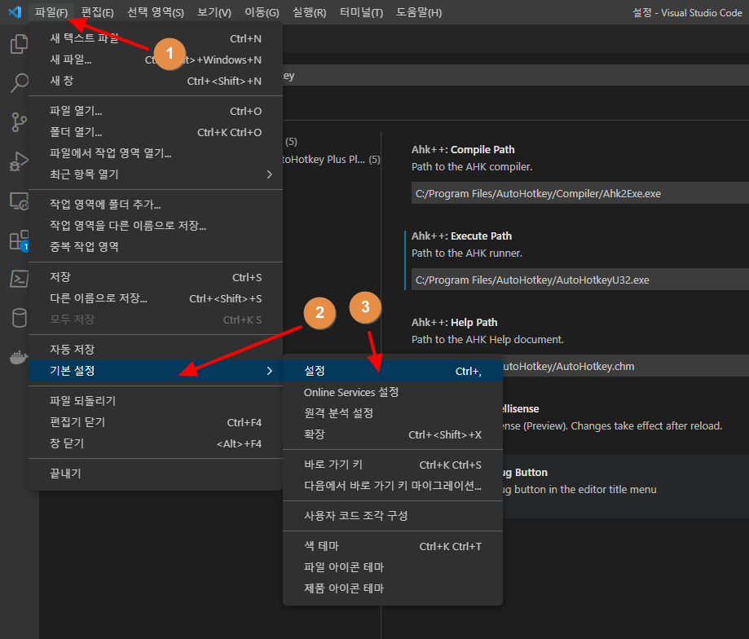Open the 선택 영역(S) menu

pos(155,12)
